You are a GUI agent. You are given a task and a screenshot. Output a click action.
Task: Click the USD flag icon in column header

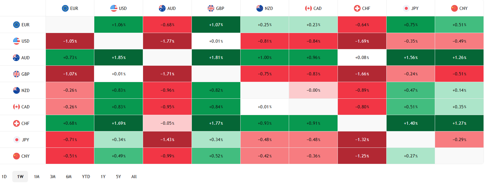pyautogui.click(x=114, y=8)
